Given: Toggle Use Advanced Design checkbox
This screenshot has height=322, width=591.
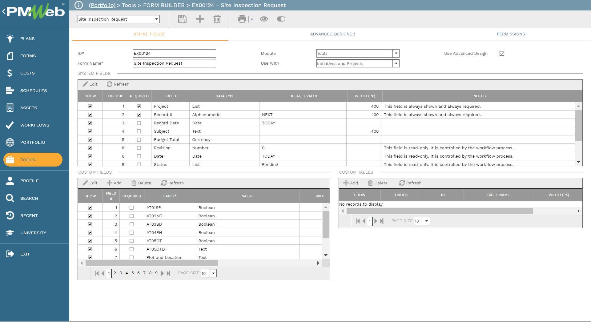Looking at the screenshot, I should pyautogui.click(x=502, y=53).
